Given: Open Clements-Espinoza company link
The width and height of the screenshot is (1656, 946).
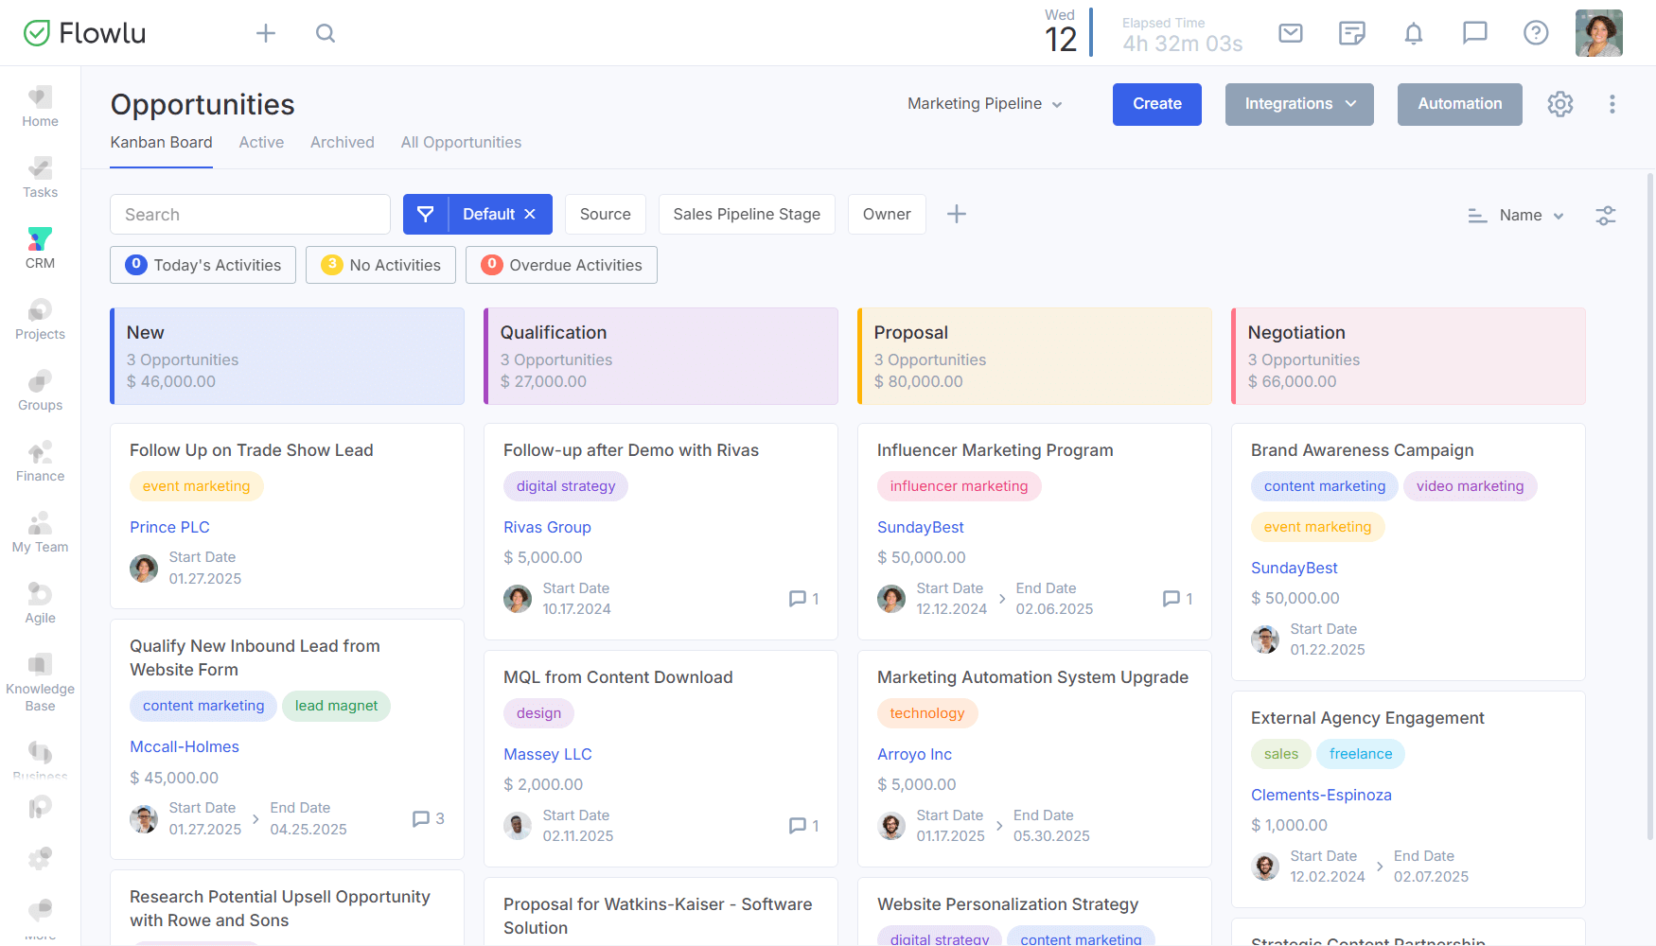Looking at the screenshot, I should tap(1321, 795).
